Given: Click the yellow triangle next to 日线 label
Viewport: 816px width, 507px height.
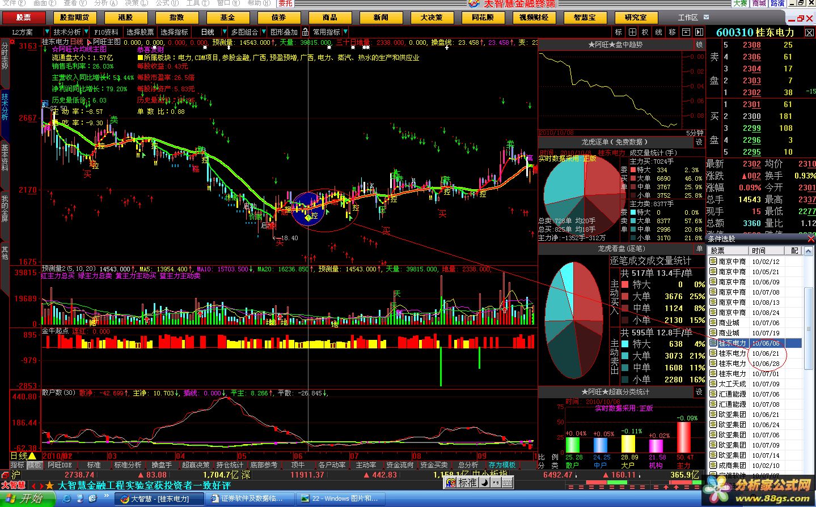Looking at the screenshot, I should coord(32,456).
